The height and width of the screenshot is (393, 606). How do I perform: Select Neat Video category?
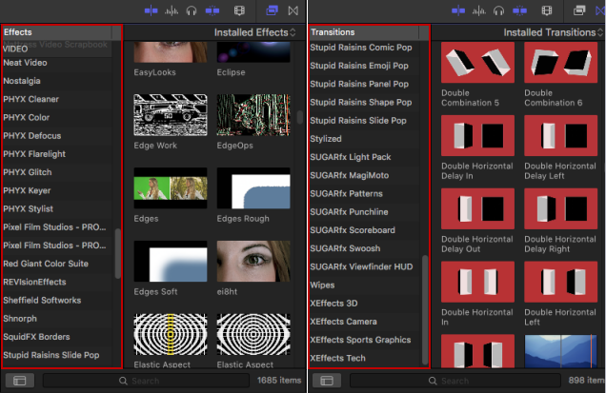[57, 63]
